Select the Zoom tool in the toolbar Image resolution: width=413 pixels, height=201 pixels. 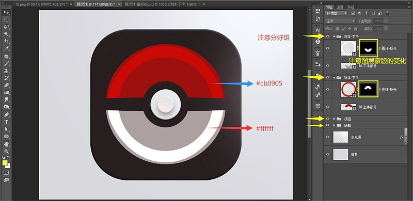(x=7, y=152)
